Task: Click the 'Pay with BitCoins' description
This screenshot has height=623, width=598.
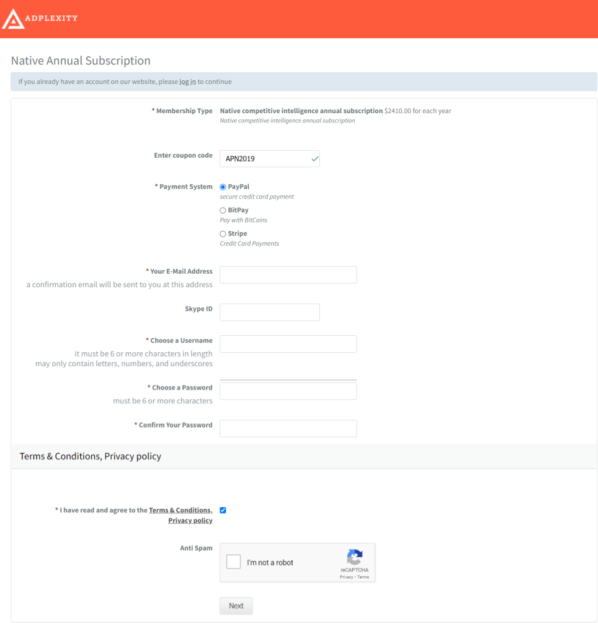Action: click(x=243, y=220)
